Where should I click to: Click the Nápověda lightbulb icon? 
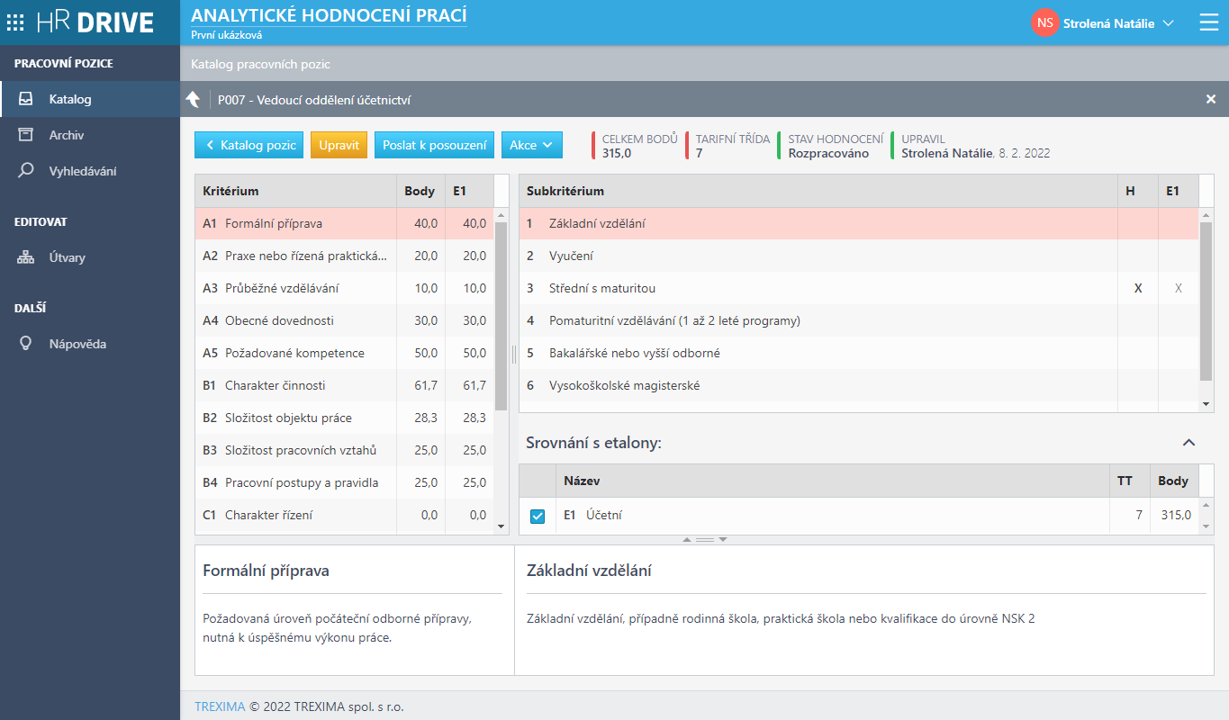point(26,344)
